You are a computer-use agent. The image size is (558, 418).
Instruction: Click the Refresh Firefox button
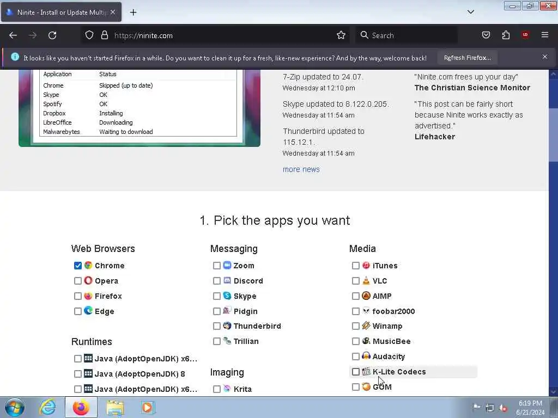[467, 58]
